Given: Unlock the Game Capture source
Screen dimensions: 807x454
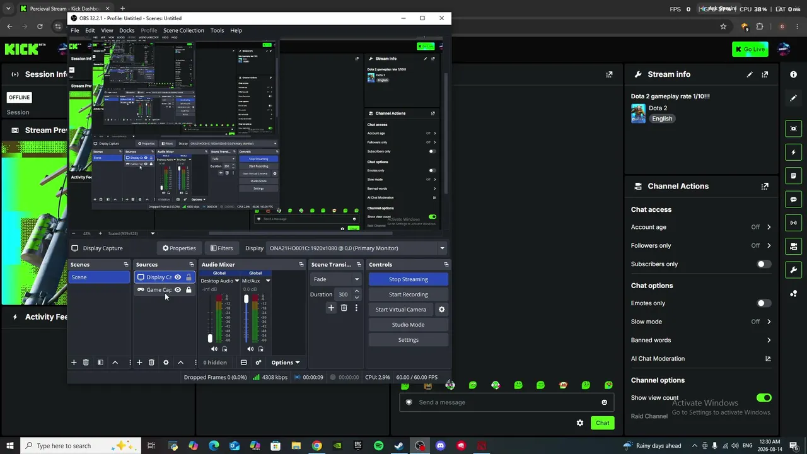Looking at the screenshot, I should 189,290.
